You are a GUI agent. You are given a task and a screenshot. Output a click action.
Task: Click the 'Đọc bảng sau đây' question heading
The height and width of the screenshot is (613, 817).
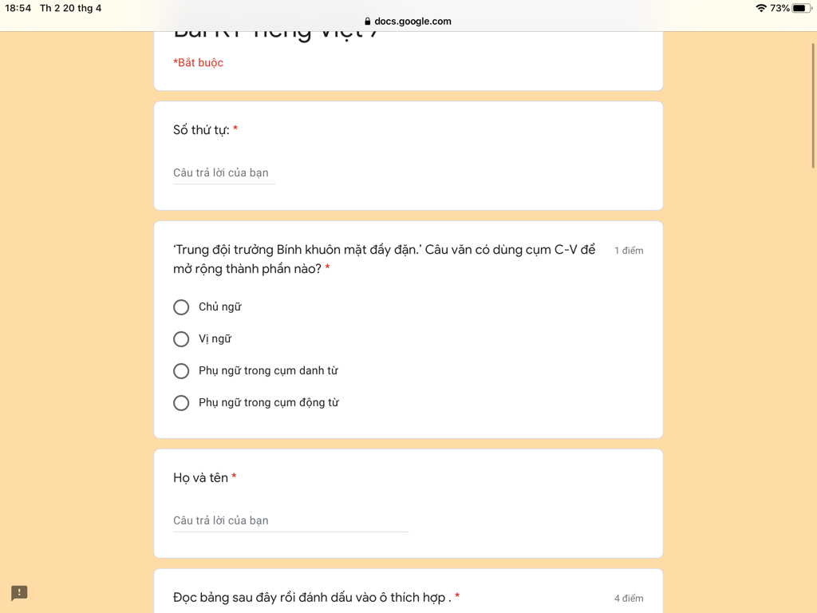[312, 597]
